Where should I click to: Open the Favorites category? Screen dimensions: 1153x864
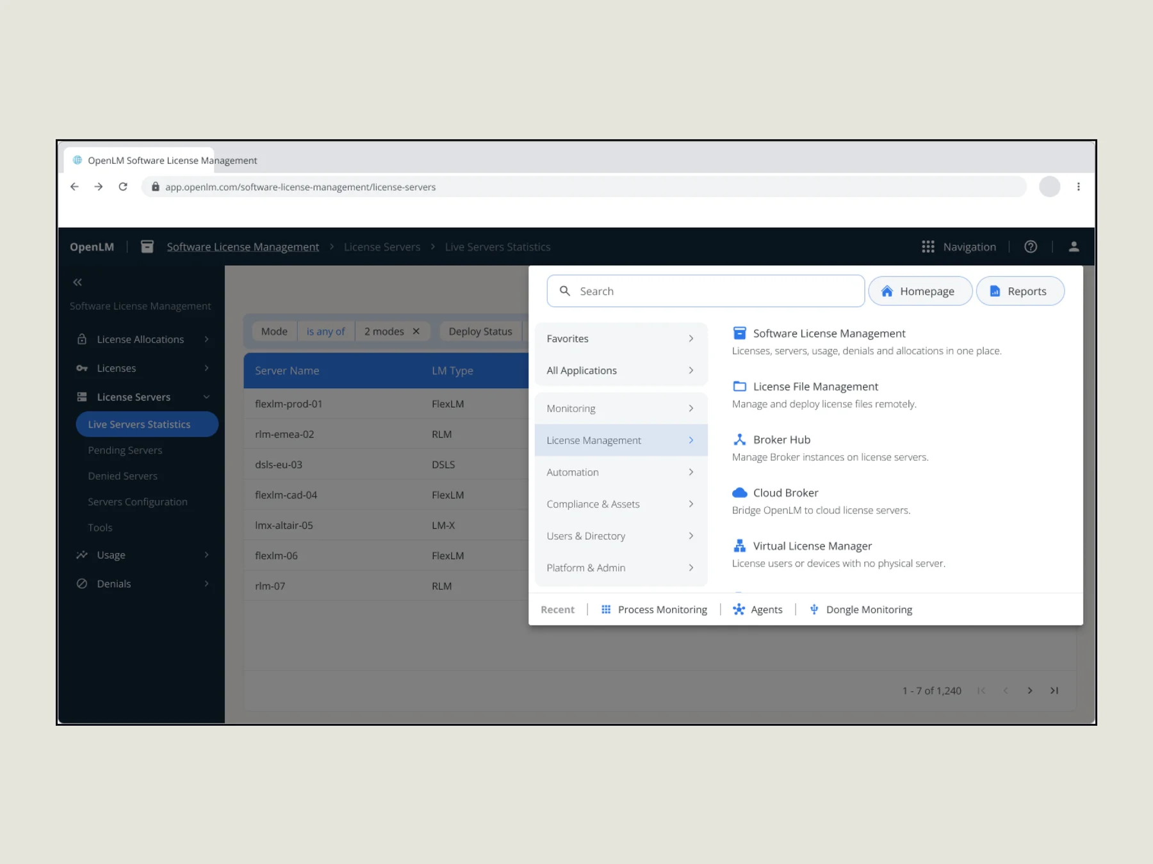pyautogui.click(x=621, y=339)
